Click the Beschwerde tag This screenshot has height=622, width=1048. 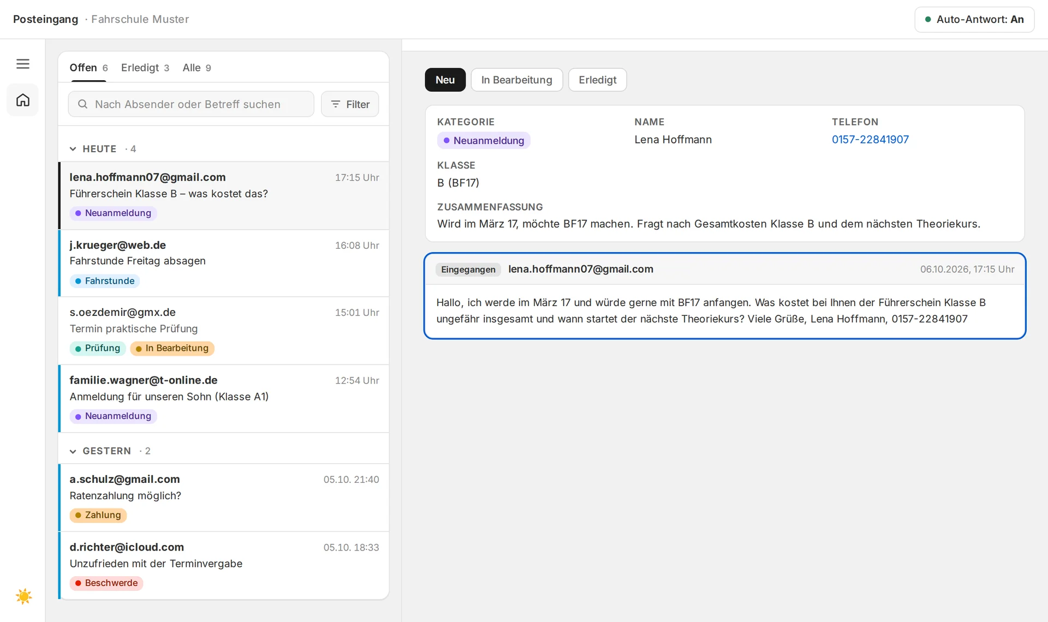point(106,583)
